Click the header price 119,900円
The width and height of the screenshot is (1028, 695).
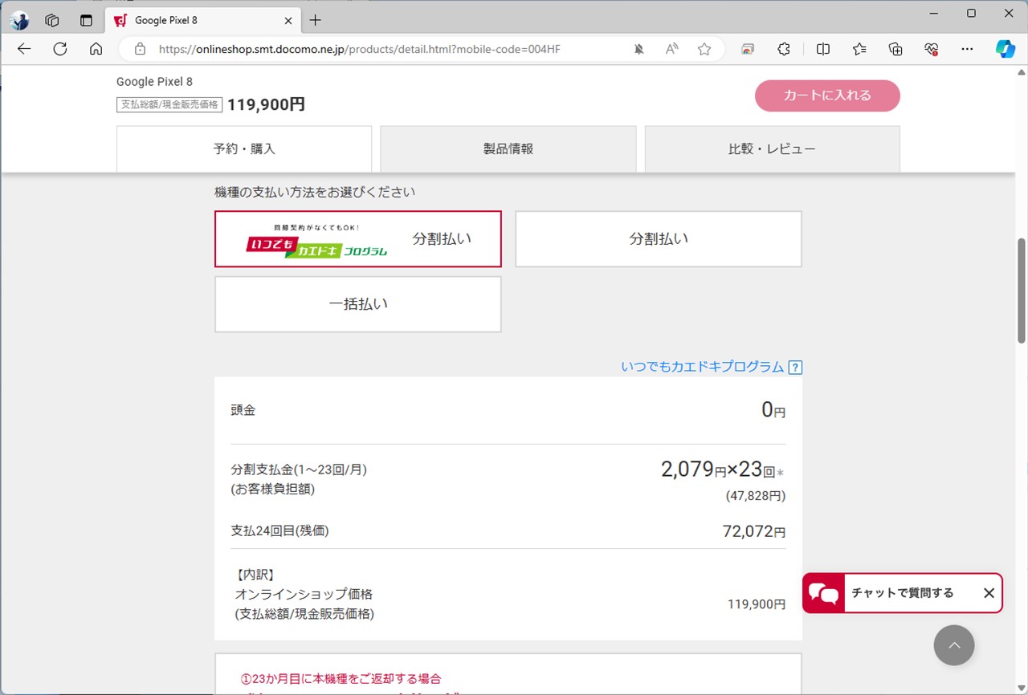[267, 104]
